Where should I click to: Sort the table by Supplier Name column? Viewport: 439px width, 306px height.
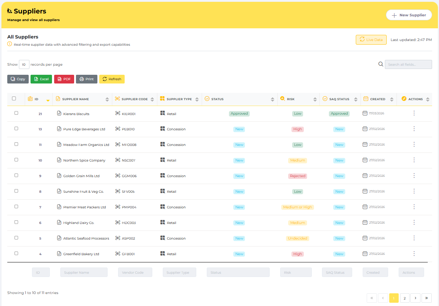click(76, 99)
